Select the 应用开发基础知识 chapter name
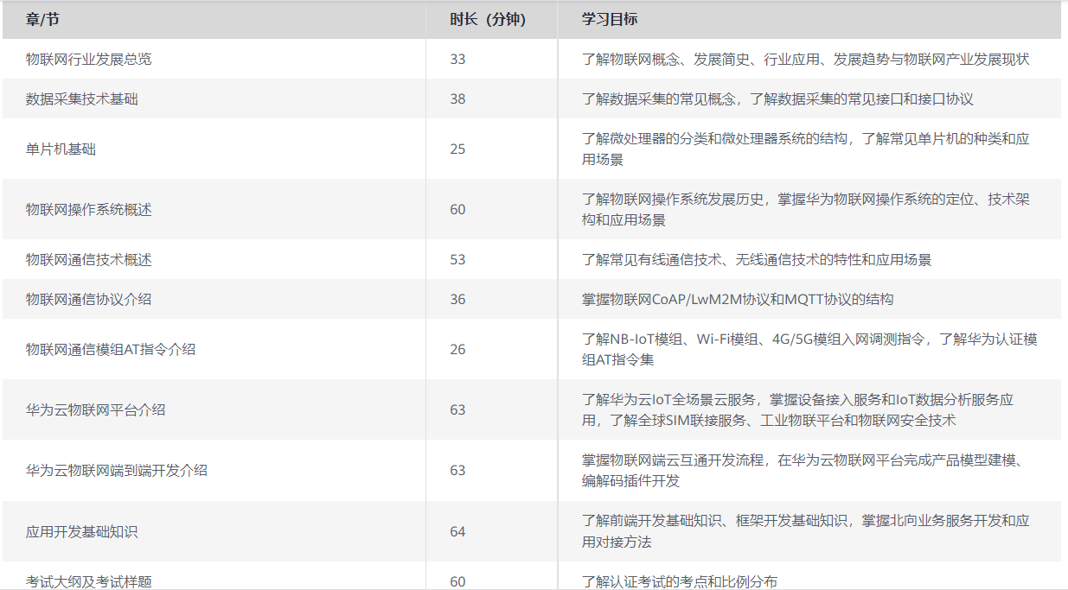The height and width of the screenshot is (590, 1068). (82, 532)
